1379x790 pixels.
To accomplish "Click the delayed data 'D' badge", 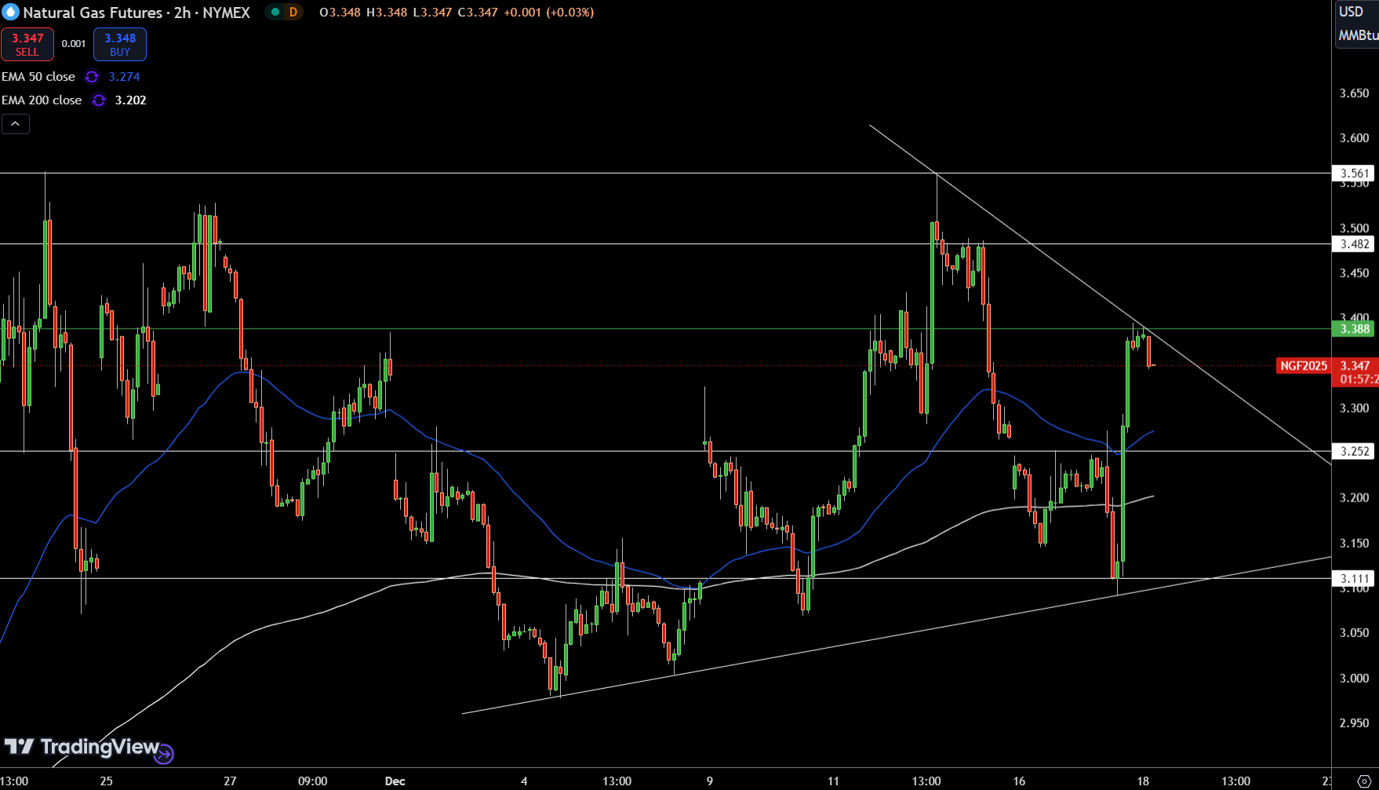I will (293, 12).
